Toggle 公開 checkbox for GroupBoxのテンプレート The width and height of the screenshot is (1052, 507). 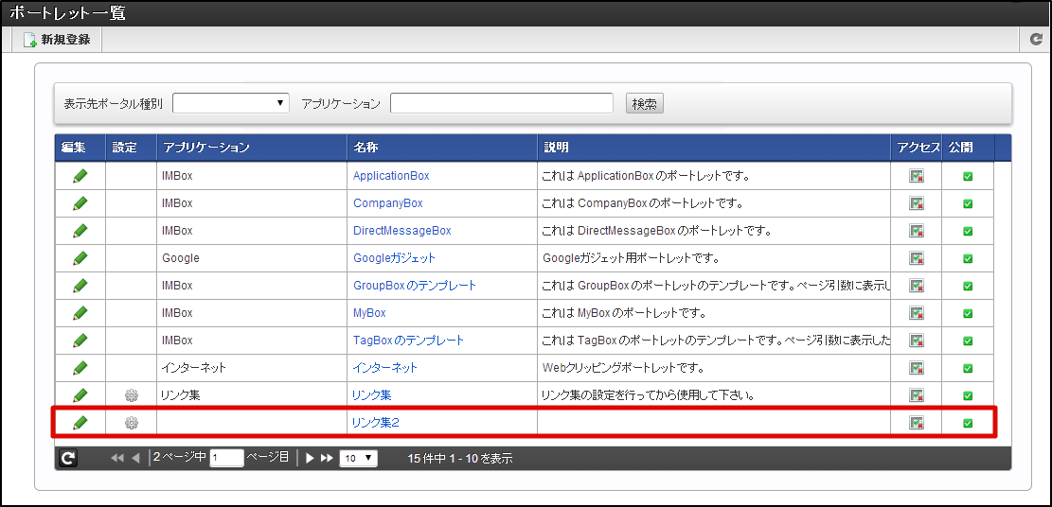968,287
